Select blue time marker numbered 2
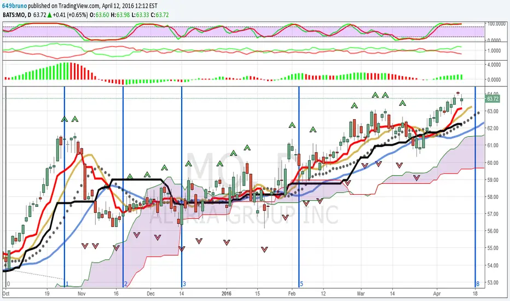The image size is (510, 301). [x=125, y=283]
